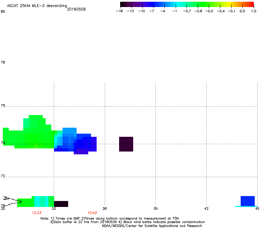Click the -0.7 colorbar label
Image resolution: width=260 pixels, height=228 pixels.
point(187,11)
